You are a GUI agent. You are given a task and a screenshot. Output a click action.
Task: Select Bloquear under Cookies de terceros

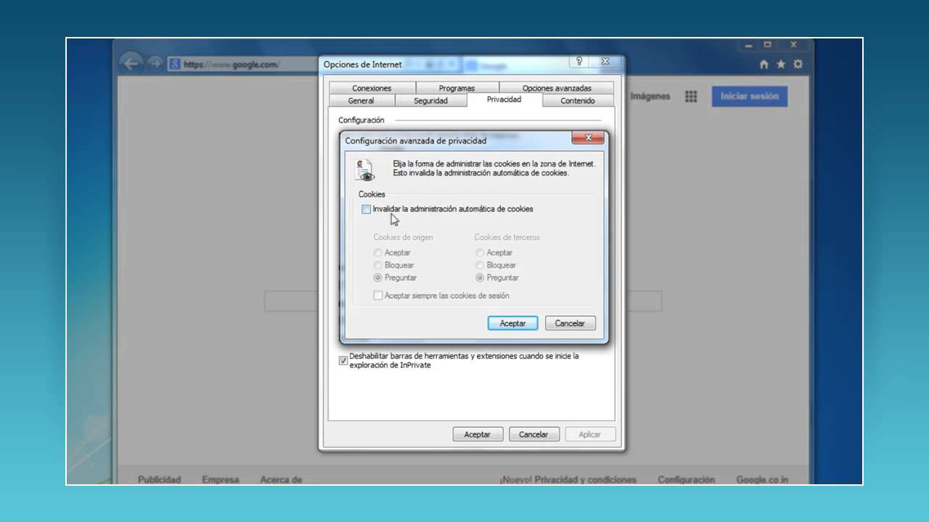480,265
